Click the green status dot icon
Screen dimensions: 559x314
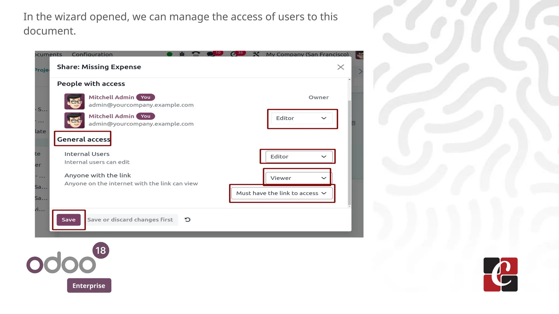(x=170, y=54)
